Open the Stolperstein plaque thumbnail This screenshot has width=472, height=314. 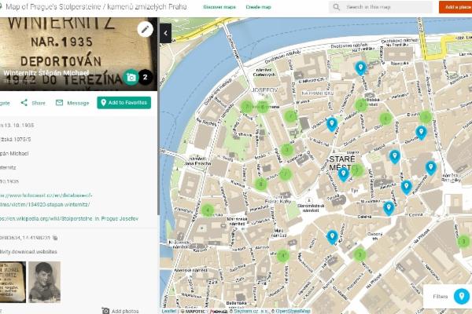point(12,281)
